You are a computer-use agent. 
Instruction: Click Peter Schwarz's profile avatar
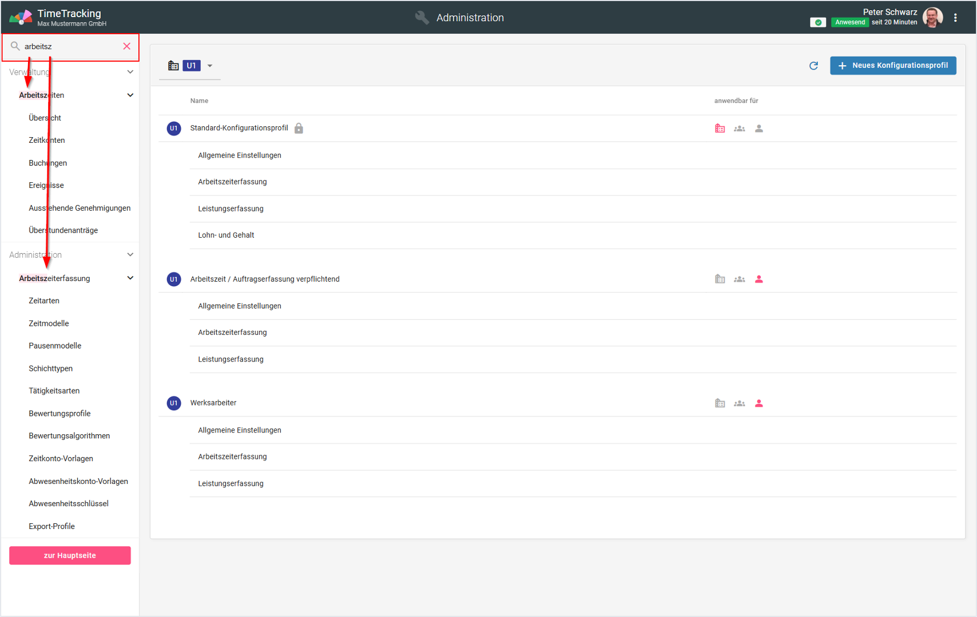pos(933,18)
